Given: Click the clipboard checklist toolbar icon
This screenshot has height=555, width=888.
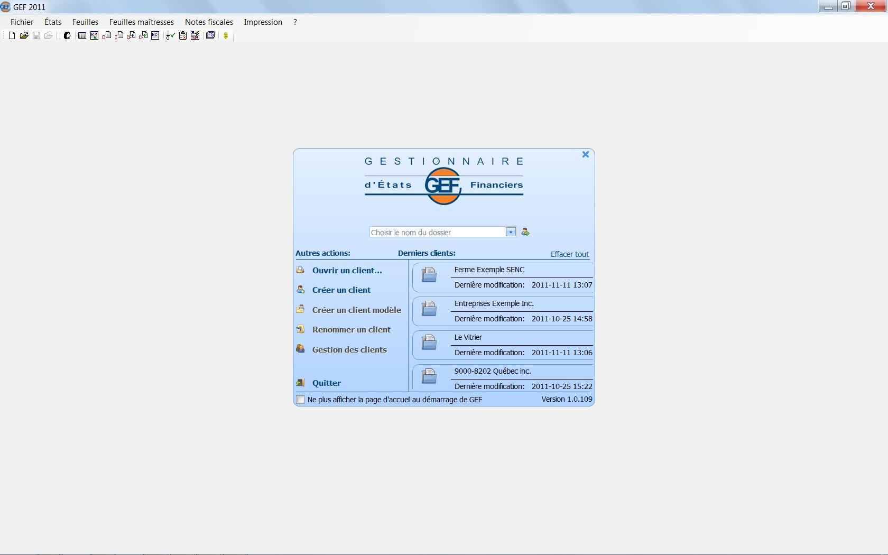Looking at the screenshot, I should (x=183, y=35).
